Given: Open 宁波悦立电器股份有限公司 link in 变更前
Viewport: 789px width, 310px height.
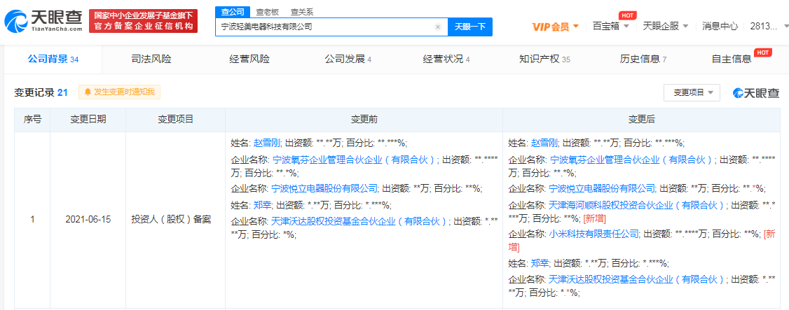Looking at the screenshot, I should pos(324,188).
